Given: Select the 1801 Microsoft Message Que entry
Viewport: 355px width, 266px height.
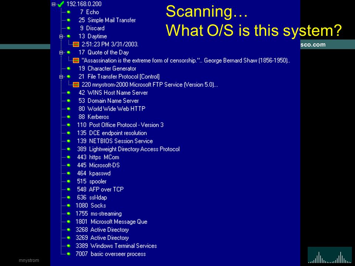Looking at the screenshot, I should 111,222.
